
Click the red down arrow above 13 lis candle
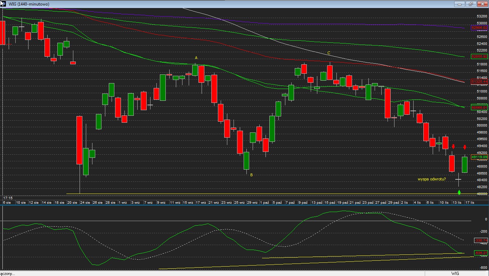tap(453, 146)
